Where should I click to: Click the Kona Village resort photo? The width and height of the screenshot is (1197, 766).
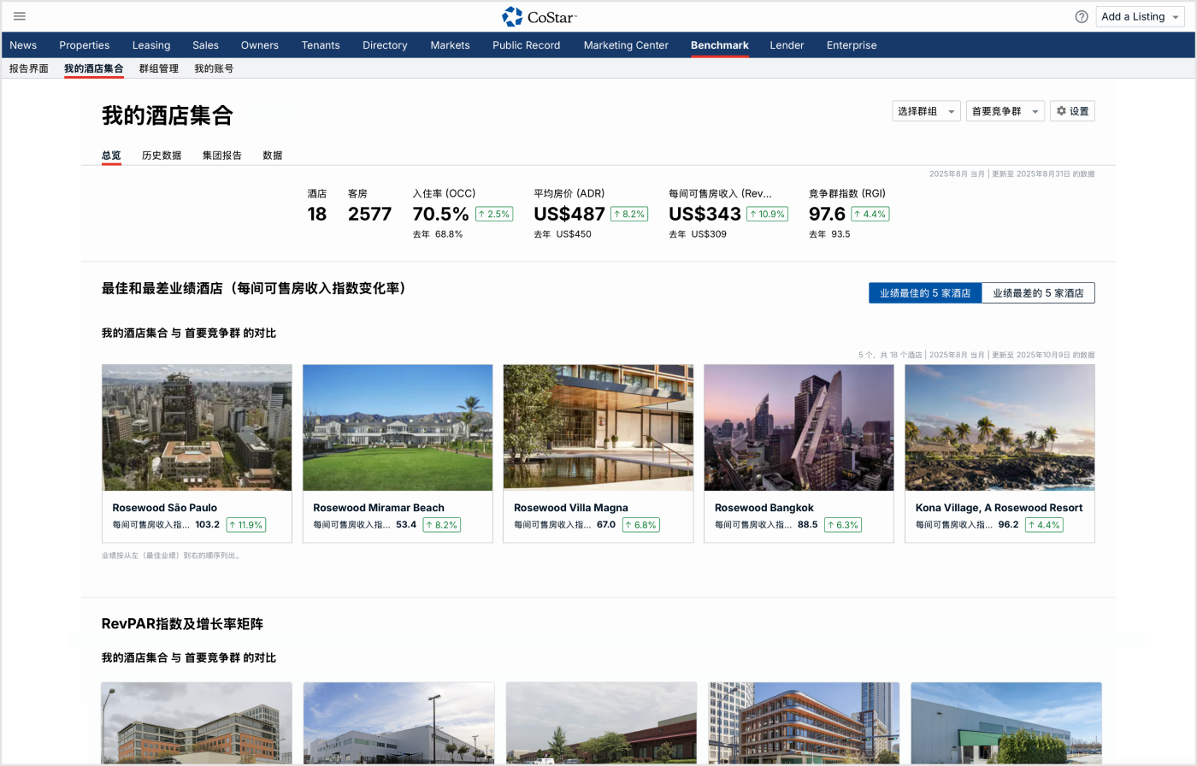(999, 427)
